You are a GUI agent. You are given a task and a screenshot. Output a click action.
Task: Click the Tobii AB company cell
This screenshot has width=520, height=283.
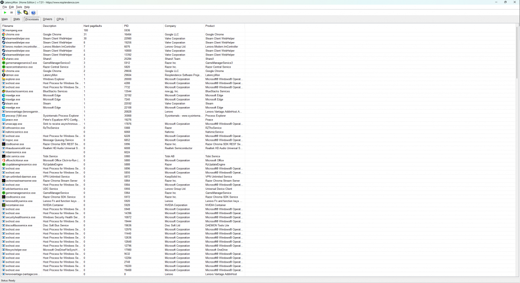[170, 156]
